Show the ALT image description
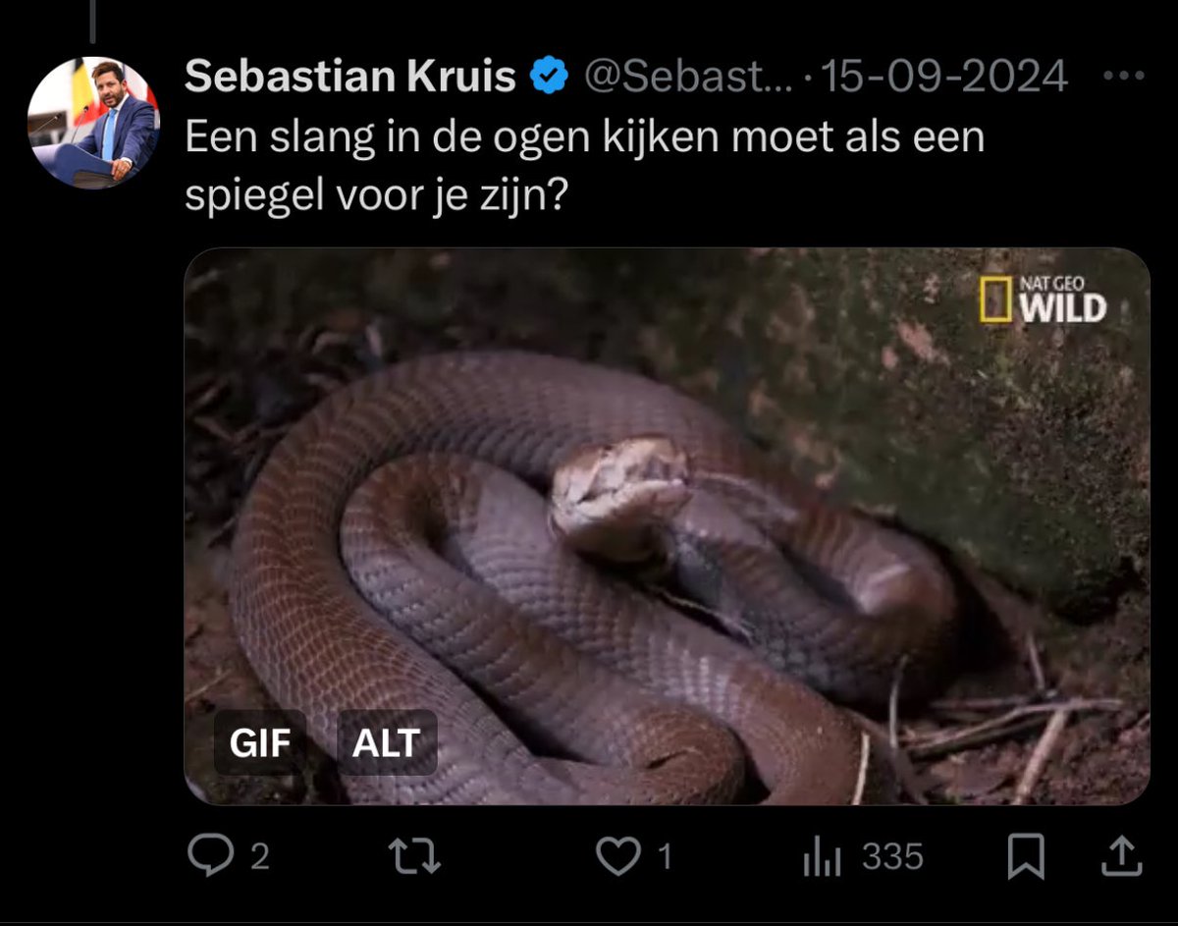1178x926 pixels. [x=387, y=742]
